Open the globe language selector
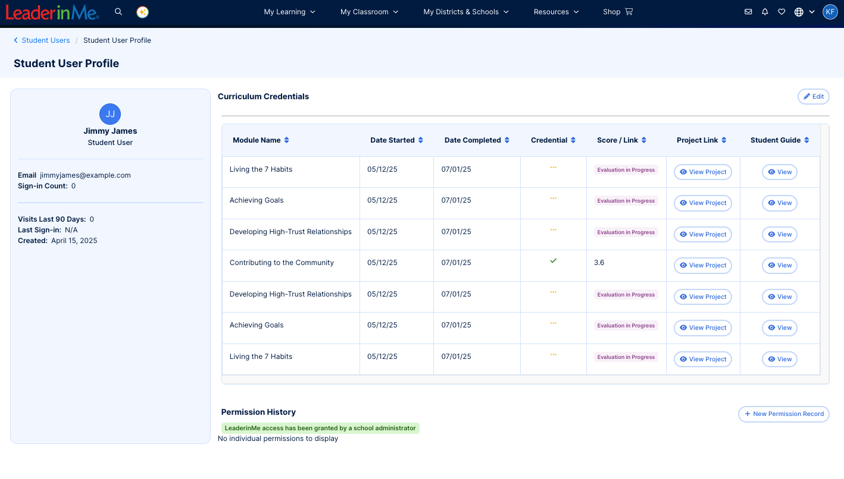This screenshot has width=844, height=479. (804, 12)
